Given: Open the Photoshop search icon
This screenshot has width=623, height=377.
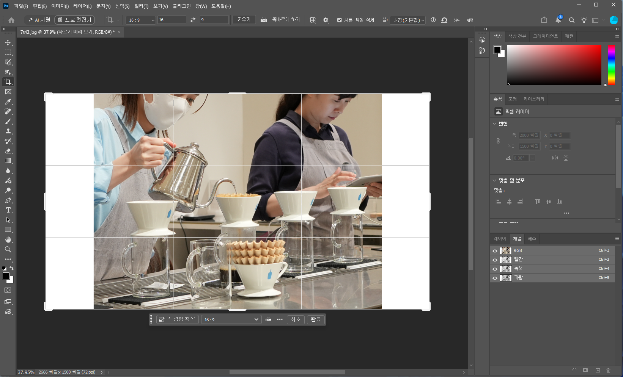Looking at the screenshot, I should pos(571,20).
